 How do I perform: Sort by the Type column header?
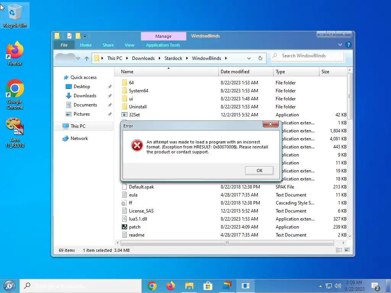pos(296,72)
